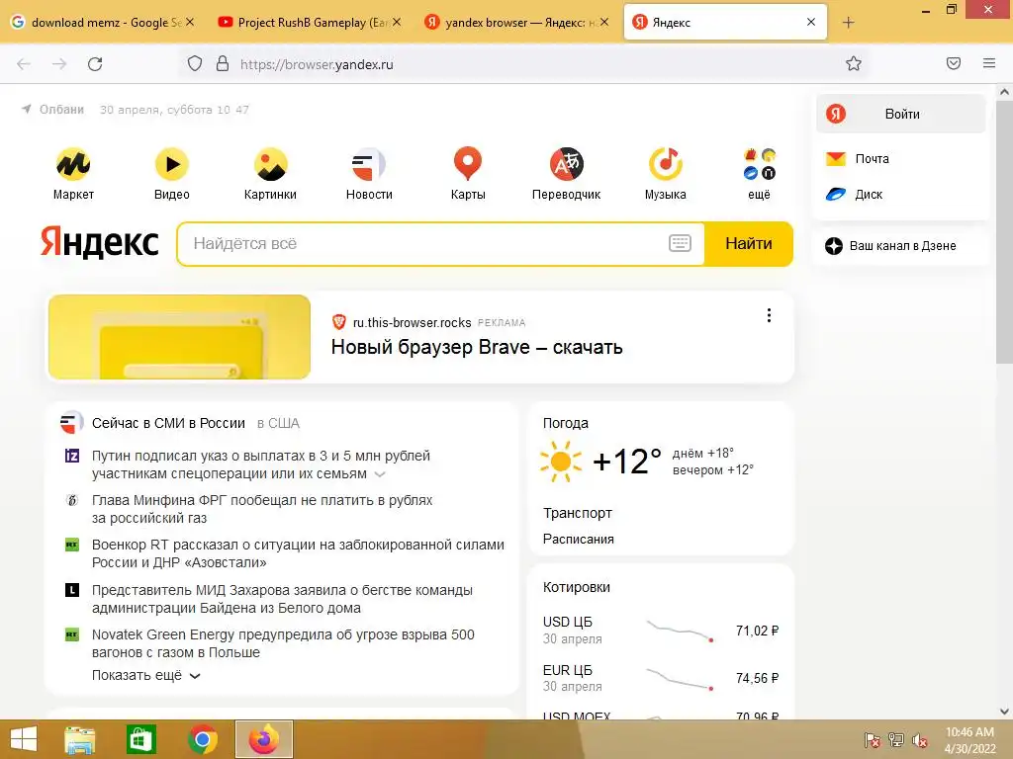
Task: Bookmark this page with star icon
Action: [x=854, y=63]
